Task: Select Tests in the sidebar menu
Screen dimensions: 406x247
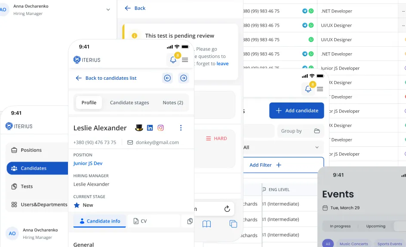Action: click(x=27, y=187)
